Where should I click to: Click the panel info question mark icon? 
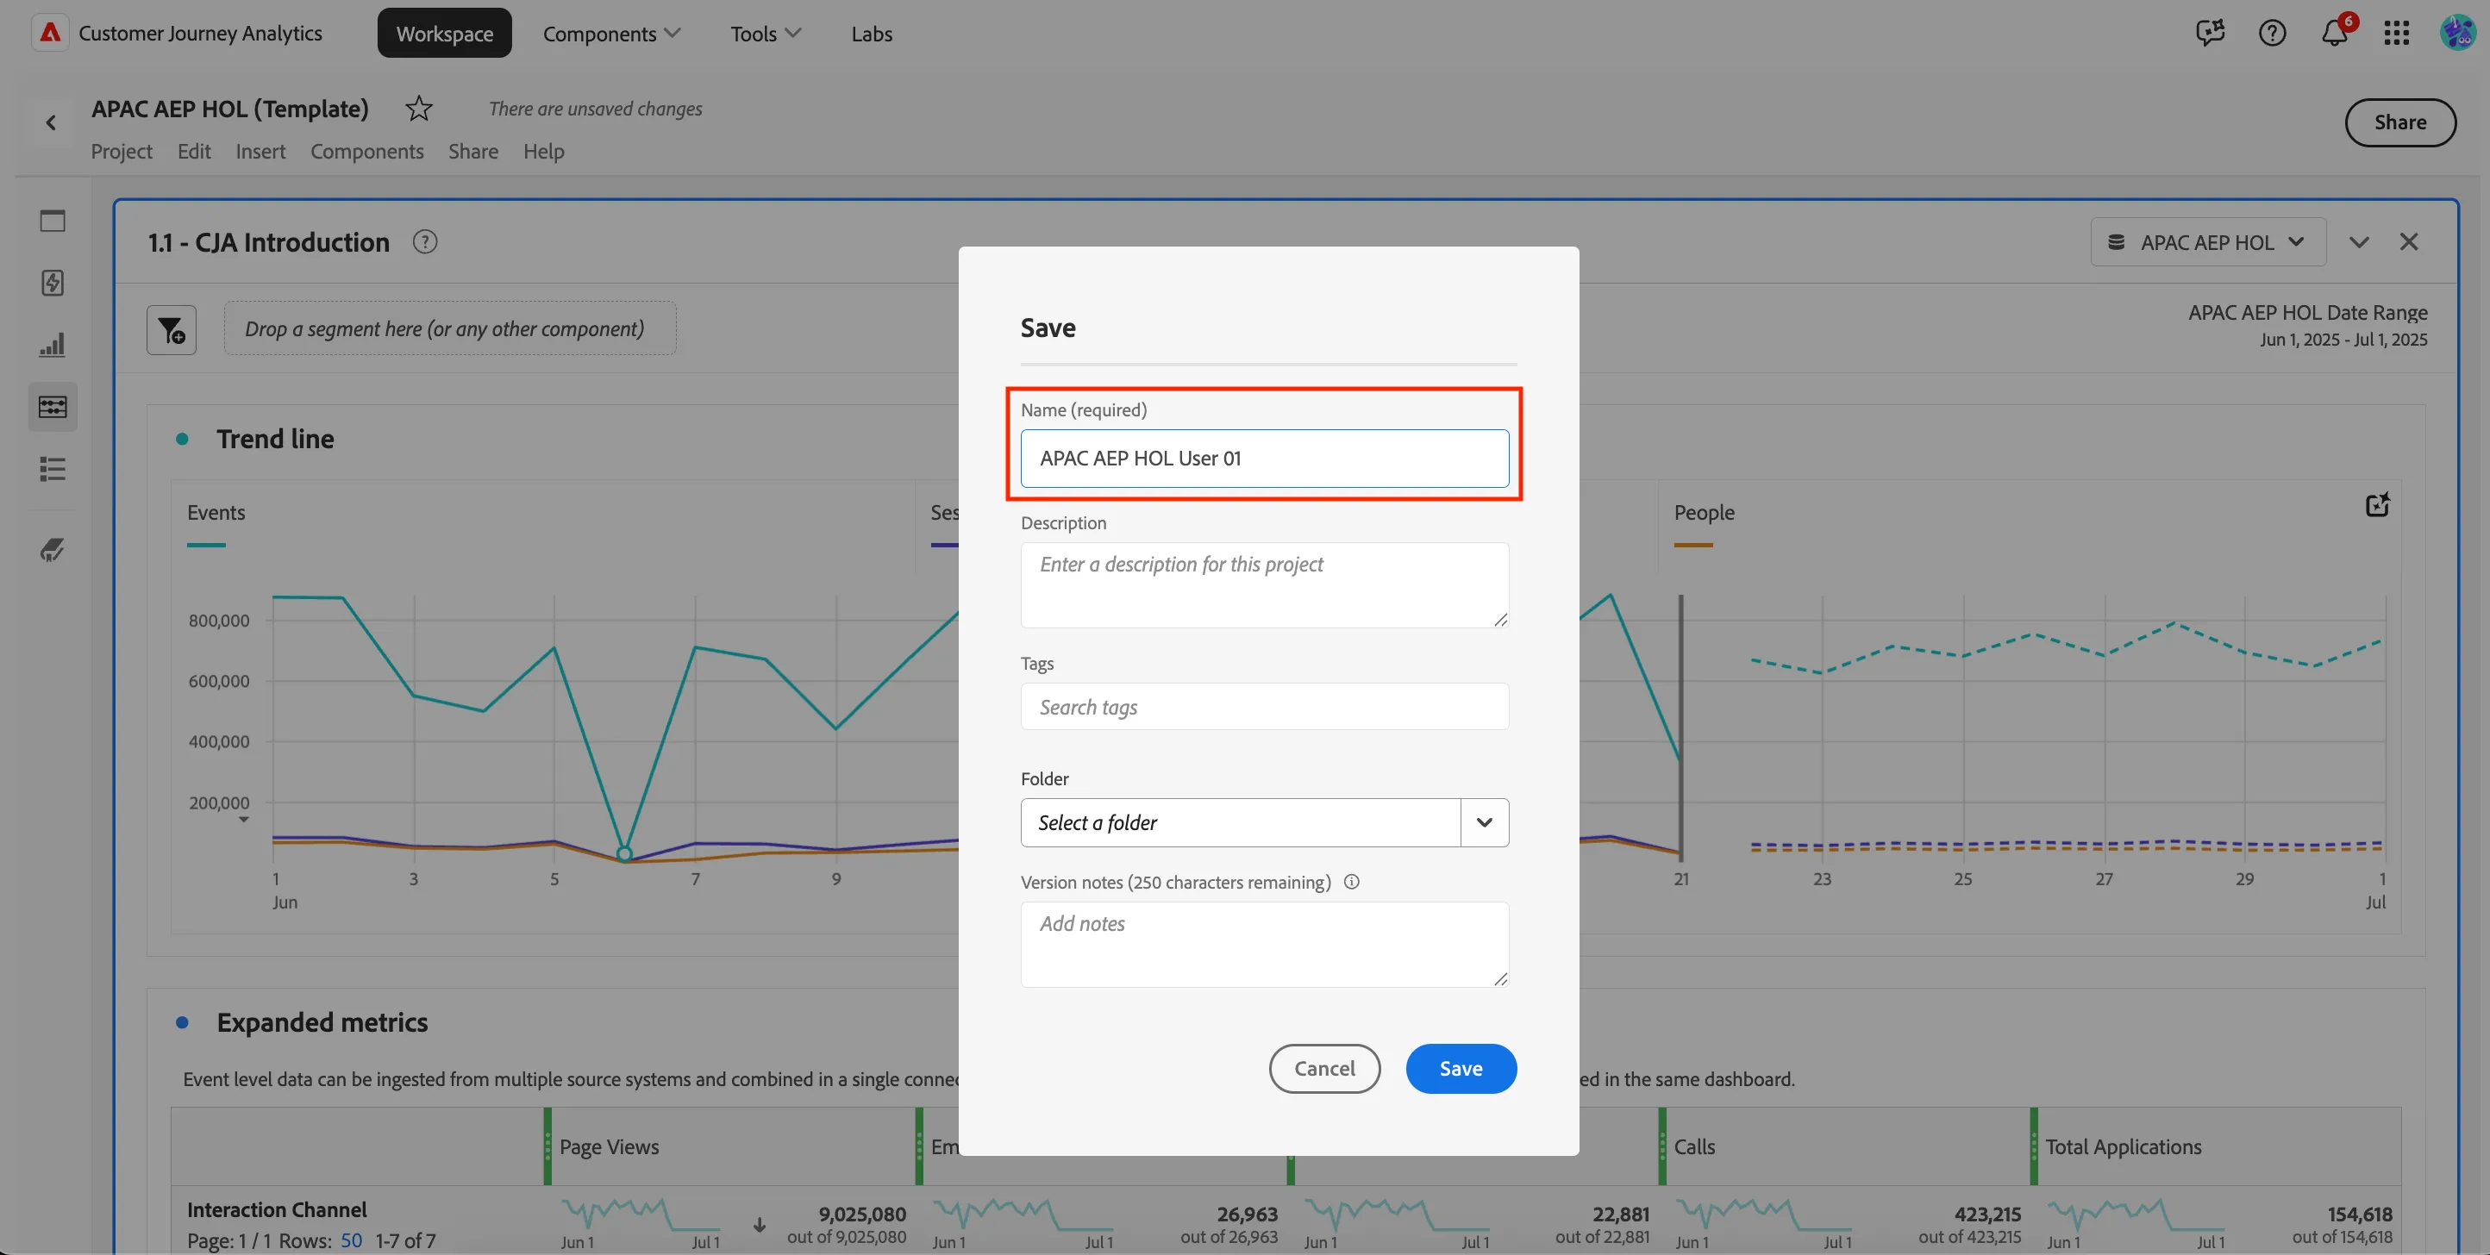pos(424,241)
